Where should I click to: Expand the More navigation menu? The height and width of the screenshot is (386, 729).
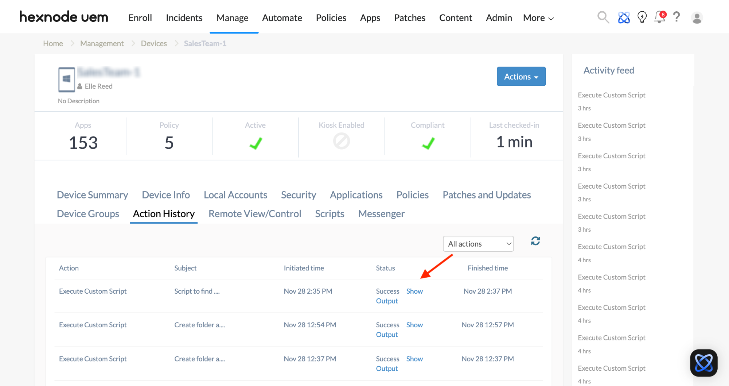click(538, 18)
